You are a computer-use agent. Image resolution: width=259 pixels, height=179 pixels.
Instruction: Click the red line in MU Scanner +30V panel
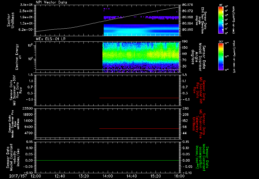tap(139, 98)
